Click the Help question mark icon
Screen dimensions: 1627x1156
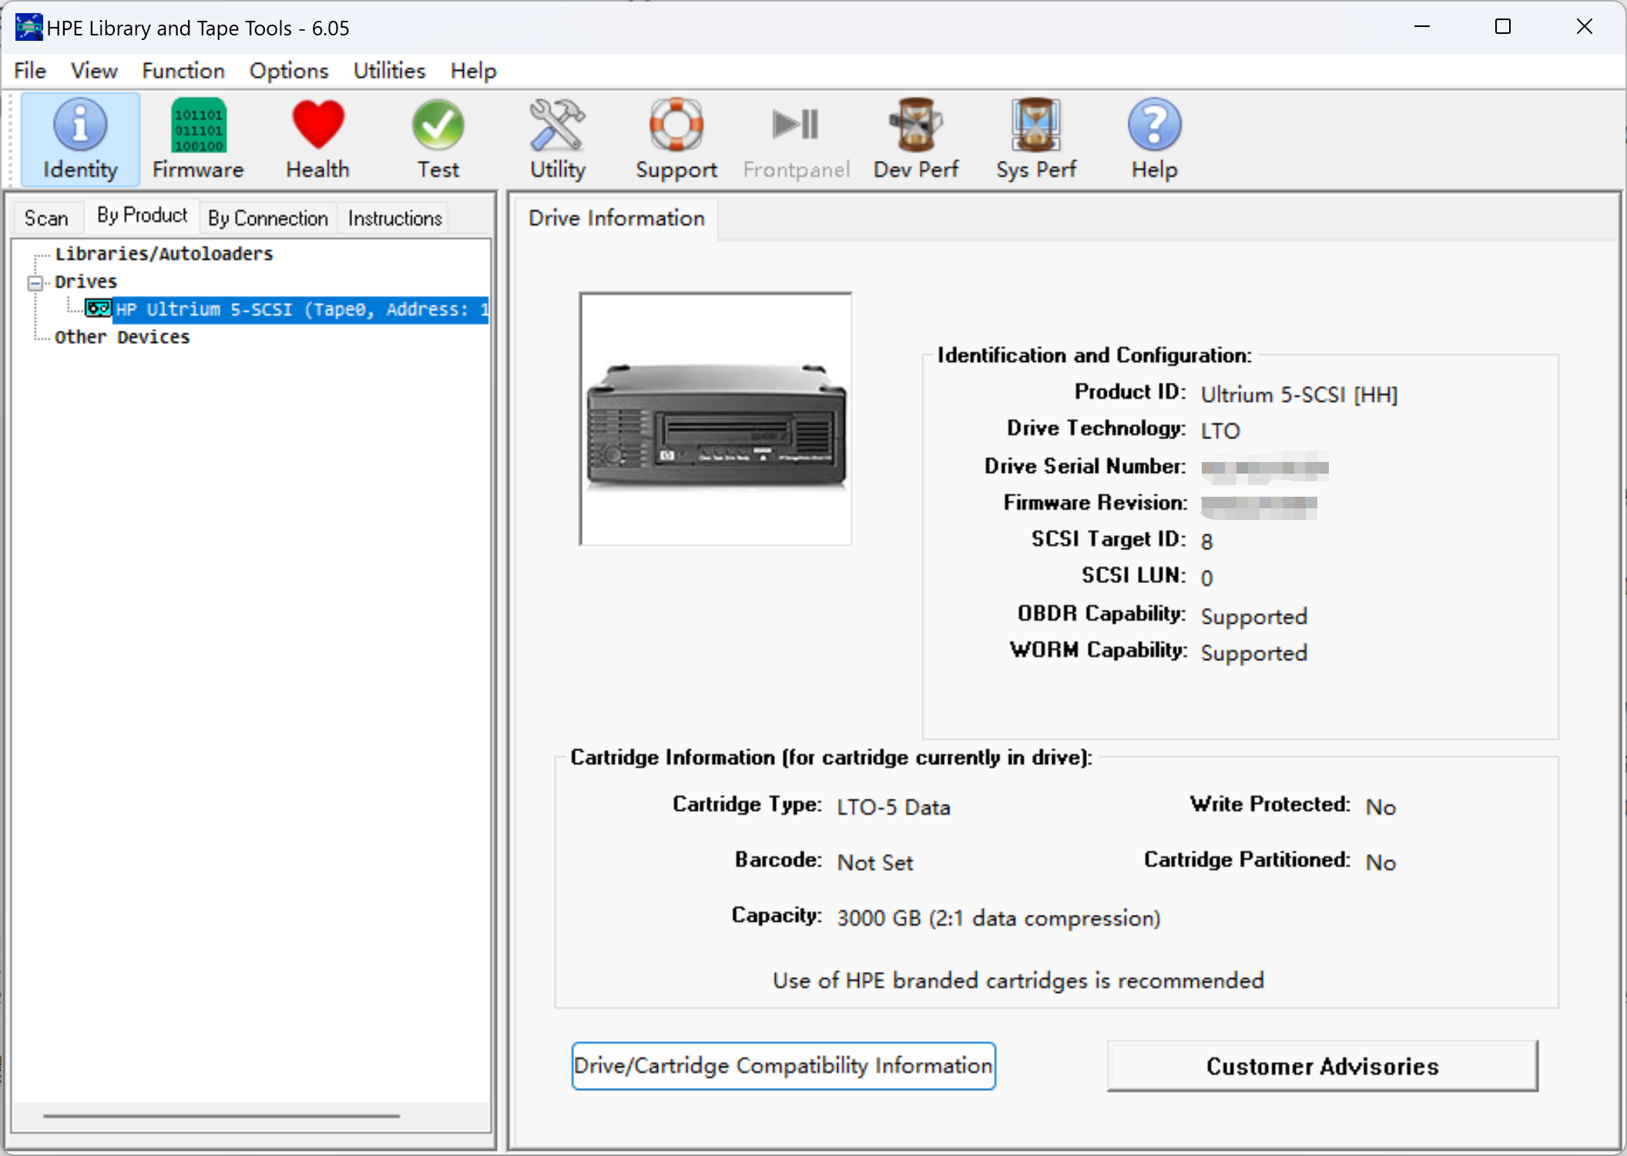click(1154, 139)
